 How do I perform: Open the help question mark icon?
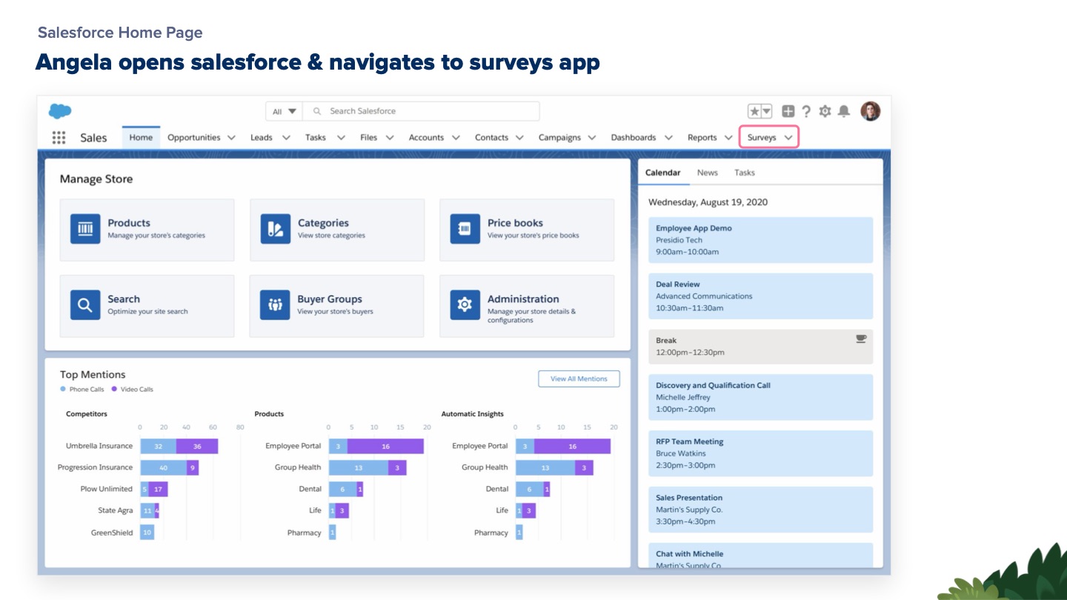point(807,111)
